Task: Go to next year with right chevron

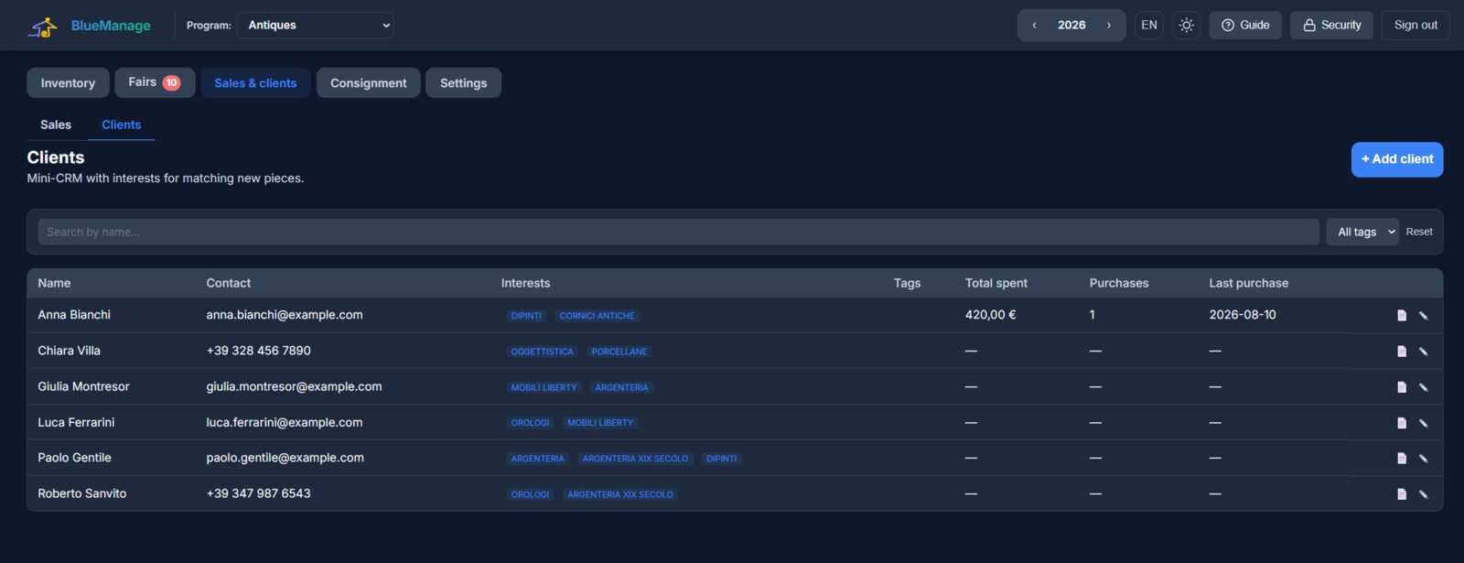Action: [x=1109, y=26]
